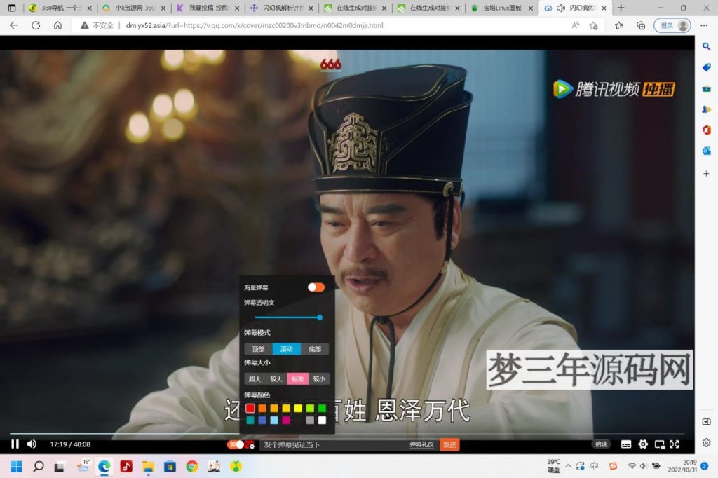Click the subtitles icon in player bar
Screen dimensions: 718x478
[626, 444]
